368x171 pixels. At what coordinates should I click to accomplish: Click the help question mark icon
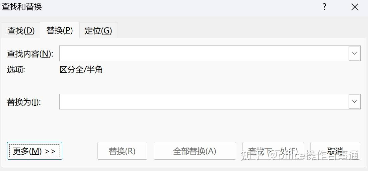tap(324, 7)
